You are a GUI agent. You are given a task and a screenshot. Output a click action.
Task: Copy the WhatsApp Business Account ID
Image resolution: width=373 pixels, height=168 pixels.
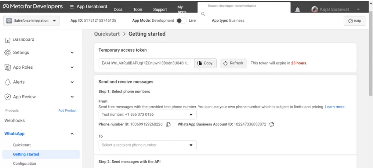point(272,124)
